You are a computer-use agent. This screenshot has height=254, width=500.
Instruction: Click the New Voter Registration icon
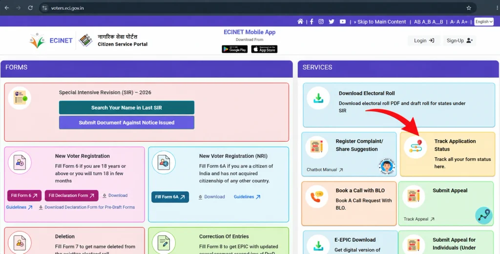click(20, 163)
